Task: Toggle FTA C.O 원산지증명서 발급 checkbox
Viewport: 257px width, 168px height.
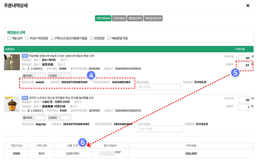Action: 53,38
